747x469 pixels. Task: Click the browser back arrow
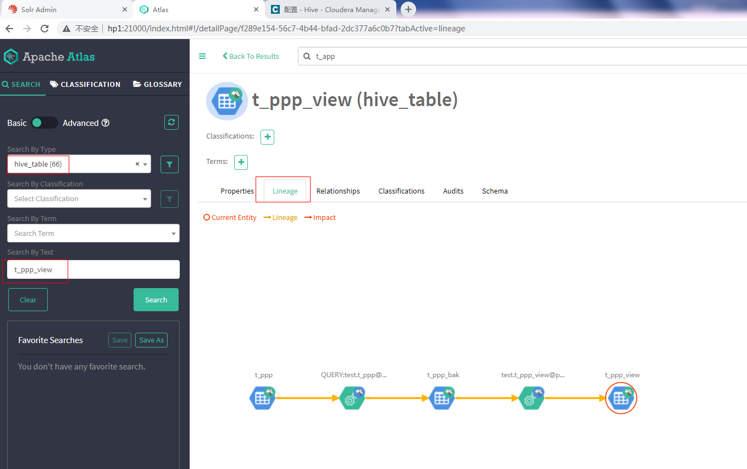pos(9,29)
